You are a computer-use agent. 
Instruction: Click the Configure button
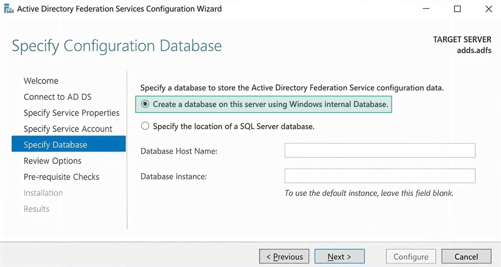point(411,257)
